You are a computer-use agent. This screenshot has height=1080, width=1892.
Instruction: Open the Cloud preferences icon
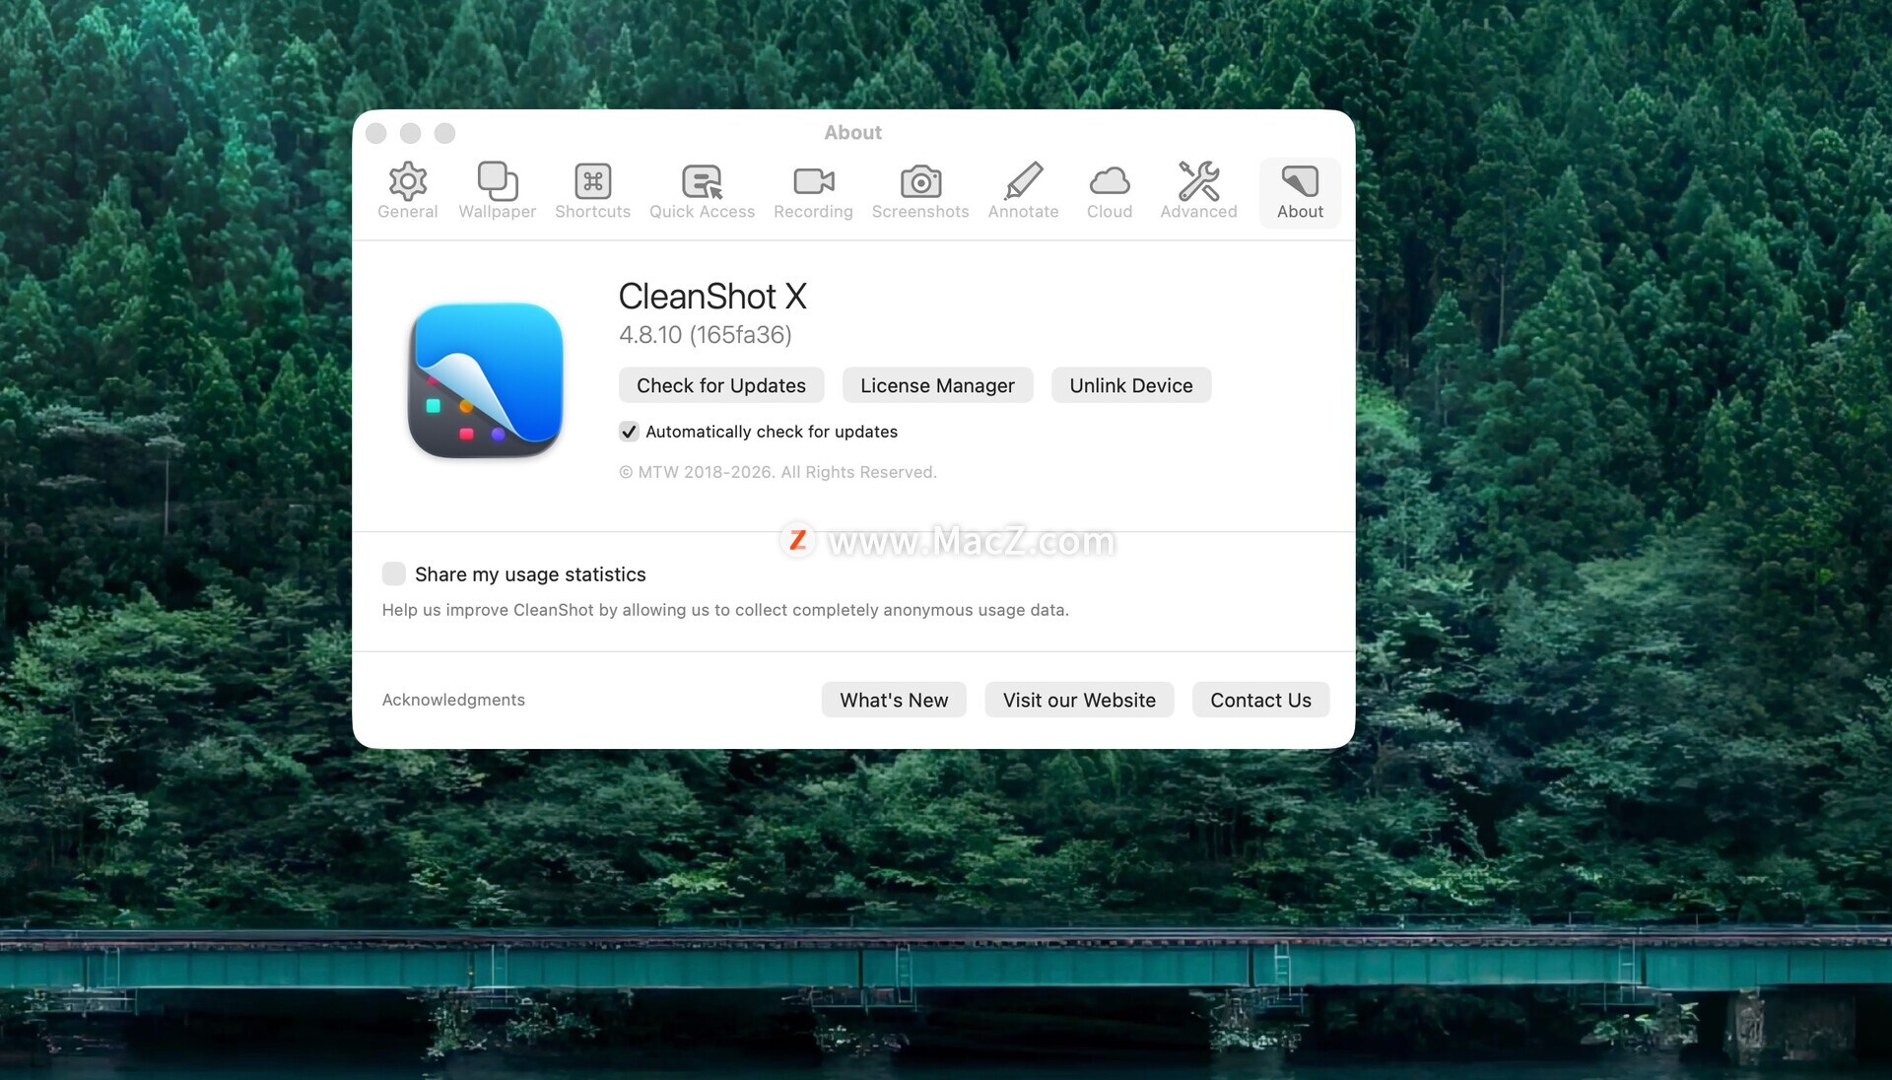point(1110,181)
